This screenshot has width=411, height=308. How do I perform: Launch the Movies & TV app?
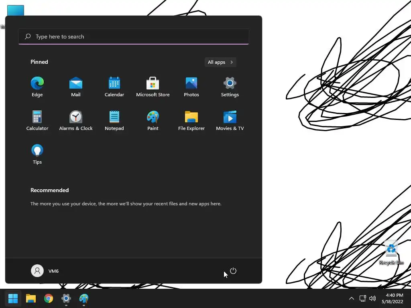click(x=230, y=120)
